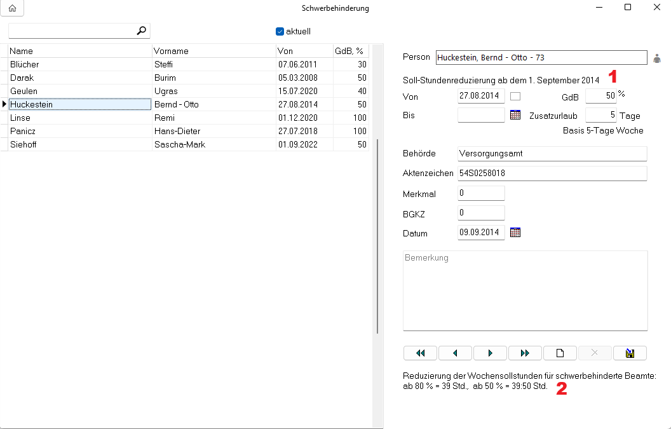This screenshot has width=671, height=429.
Task: Delete record using the X button
Action: pos(595,353)
